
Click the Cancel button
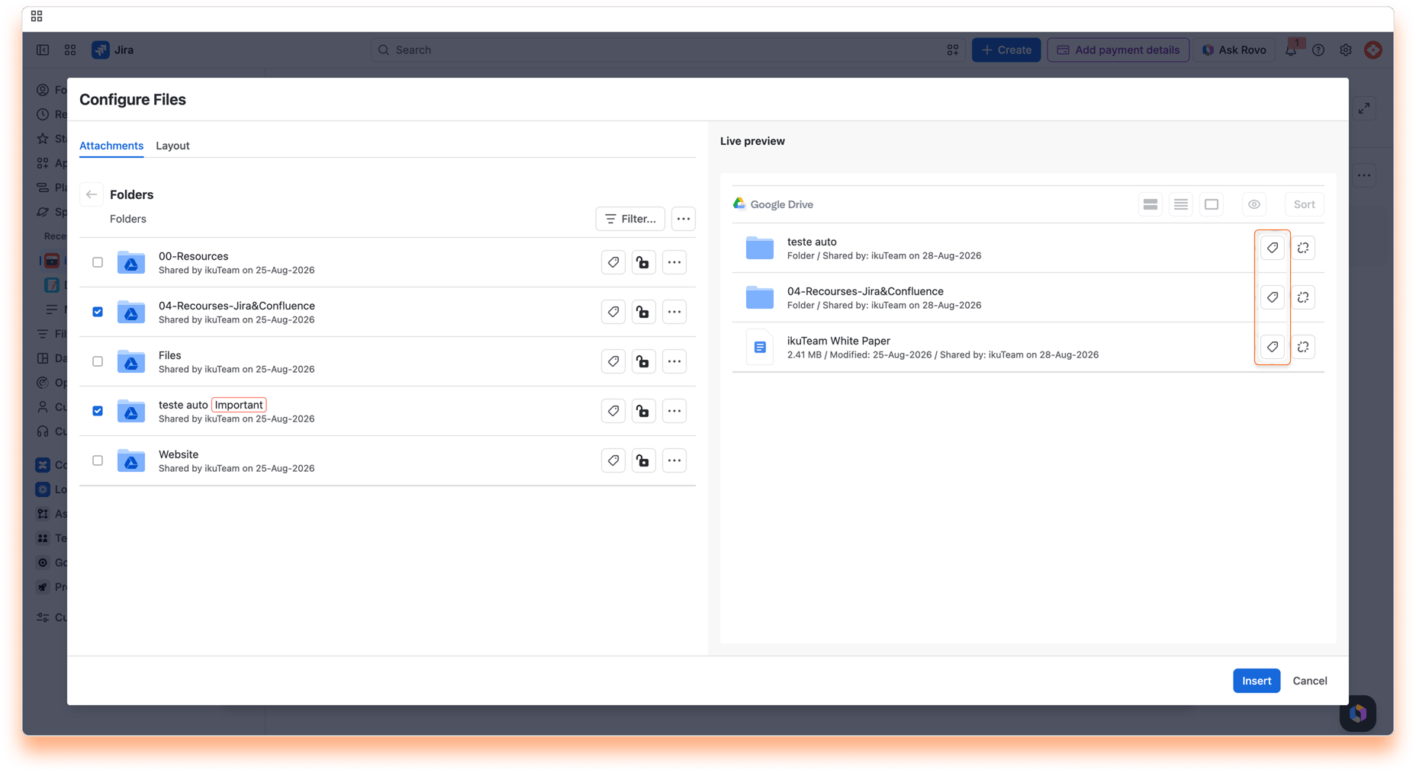[1310, 681]
